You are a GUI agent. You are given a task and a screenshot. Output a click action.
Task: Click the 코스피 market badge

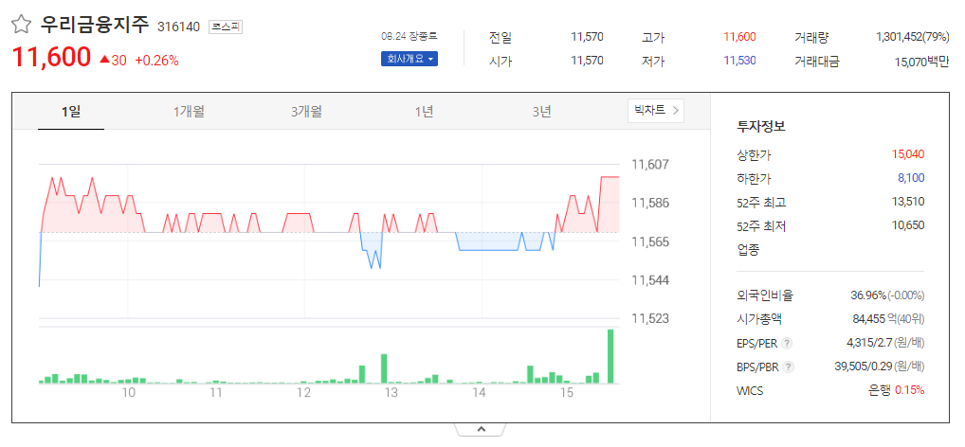(226, 27)
